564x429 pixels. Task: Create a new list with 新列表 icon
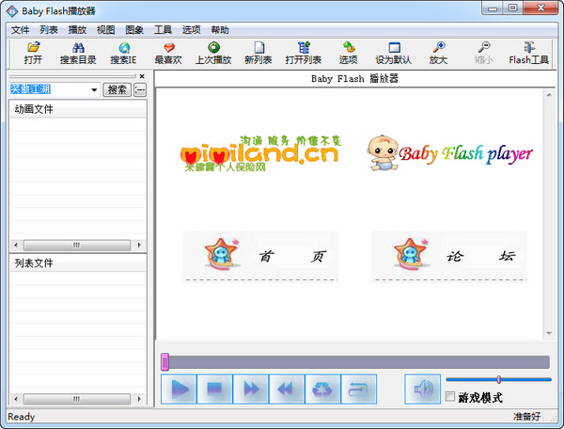(258, 54)
